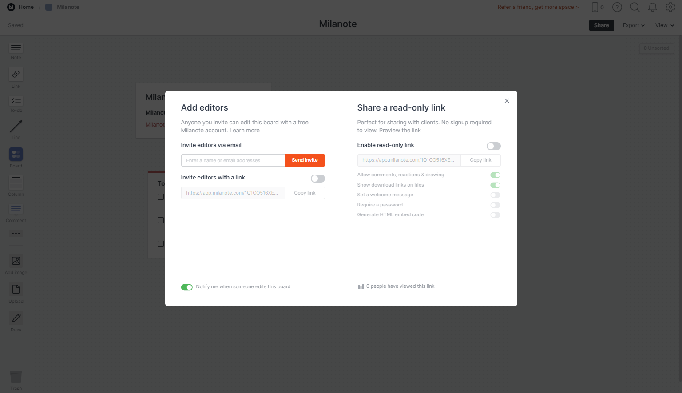Open notifications bell icon

(653, 7)
